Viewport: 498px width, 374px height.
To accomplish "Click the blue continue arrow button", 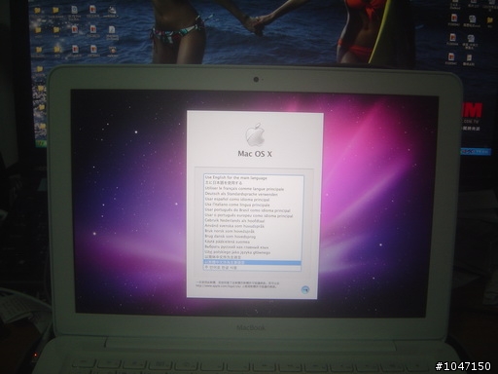I will (304, 289).
